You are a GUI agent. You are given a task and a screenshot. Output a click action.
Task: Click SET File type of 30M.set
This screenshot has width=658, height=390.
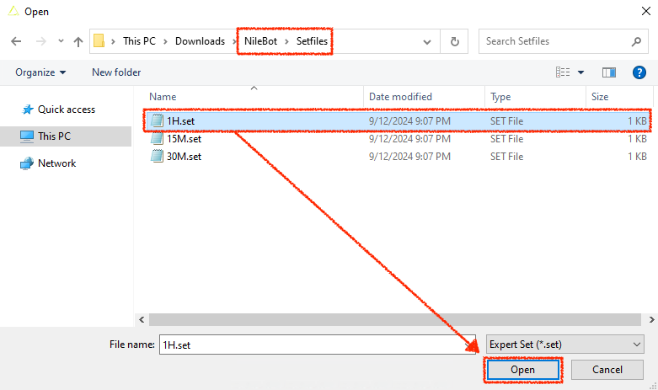pyautogui.click(x=506, y=157)
